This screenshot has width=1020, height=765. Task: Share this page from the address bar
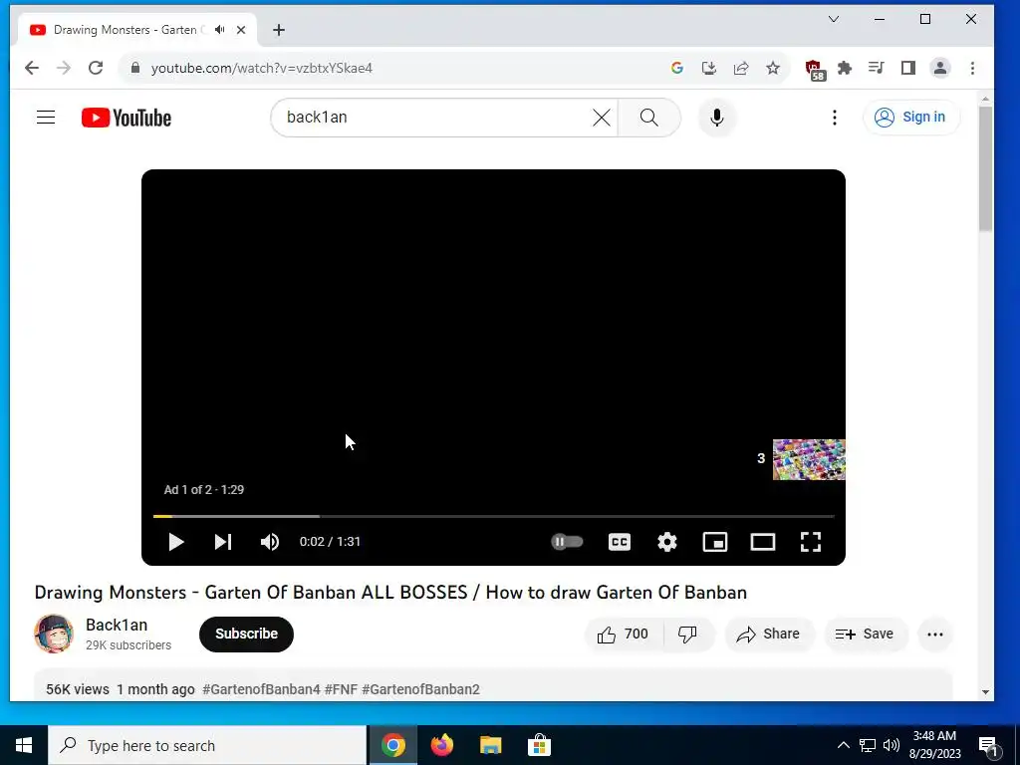[741, 68]
